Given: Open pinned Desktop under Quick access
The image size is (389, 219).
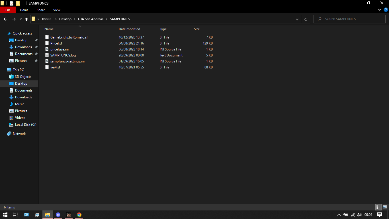Looking at the screenshot, I should (x=21, y=40).
